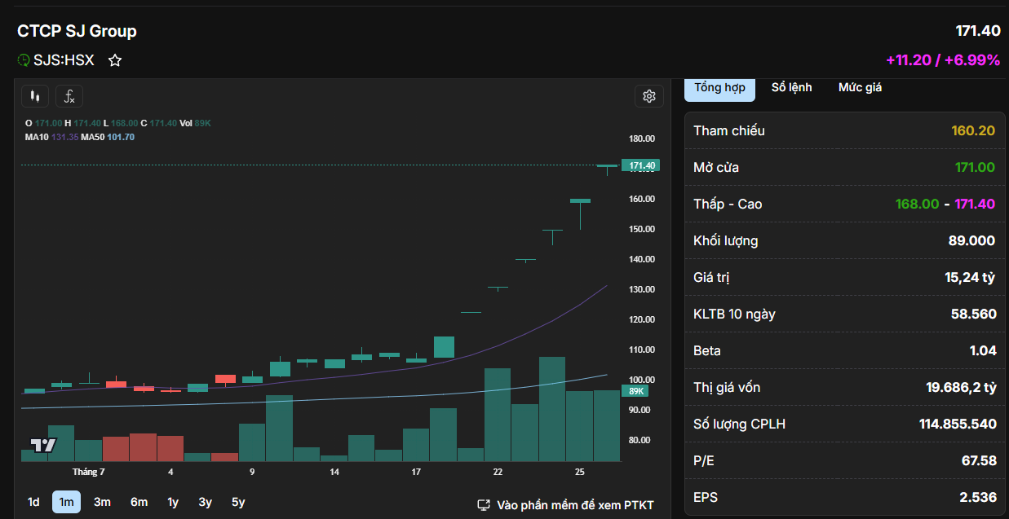Click the header price 171.40
The height and width of the screenshot is (519, 1009).
point(978,31)
